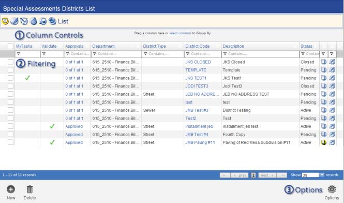
Task: Open the JMB Test #3 district link
Action: tap(197, 110)
